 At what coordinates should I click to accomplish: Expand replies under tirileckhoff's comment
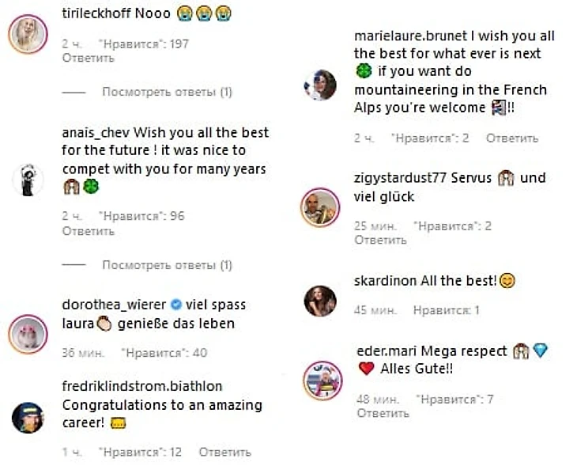[x=167, y=93]
